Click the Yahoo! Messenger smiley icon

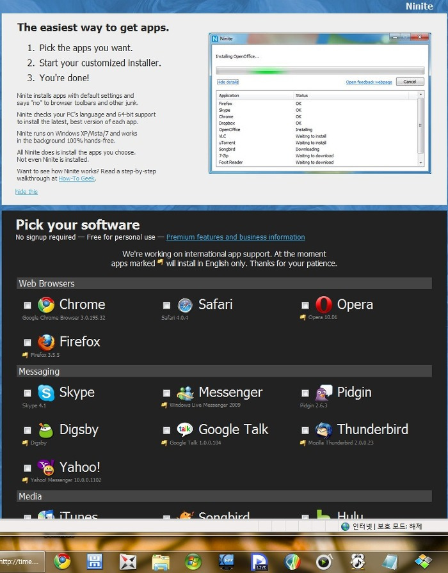pyautogui.click(x=46, y=467)
